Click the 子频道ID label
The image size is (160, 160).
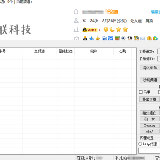(147, 59)
